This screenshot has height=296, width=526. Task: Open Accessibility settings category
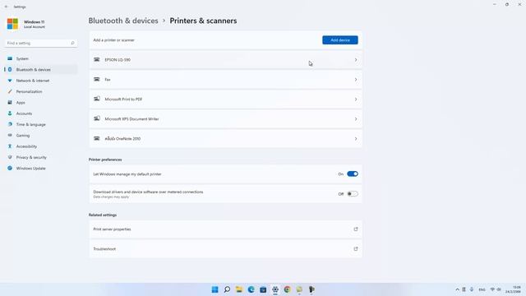tap(40, 146)
